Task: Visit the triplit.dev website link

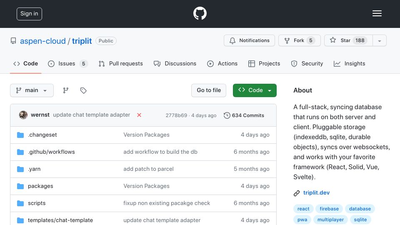Action: 316,192
